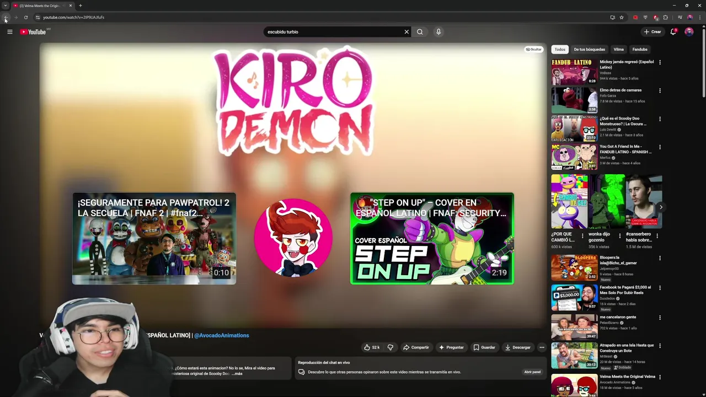The height and width of the screenshot is (397, 706).
Task: Open options for the wonka dijo gozenlo short
Action: [x=619, y=236]
